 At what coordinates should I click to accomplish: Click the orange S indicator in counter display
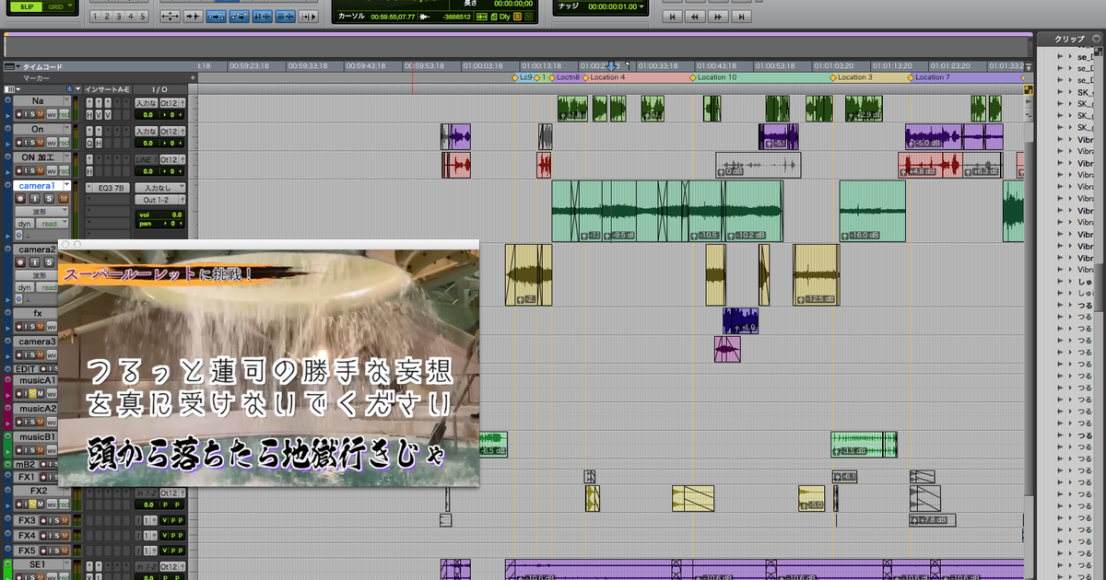(517, 17)
